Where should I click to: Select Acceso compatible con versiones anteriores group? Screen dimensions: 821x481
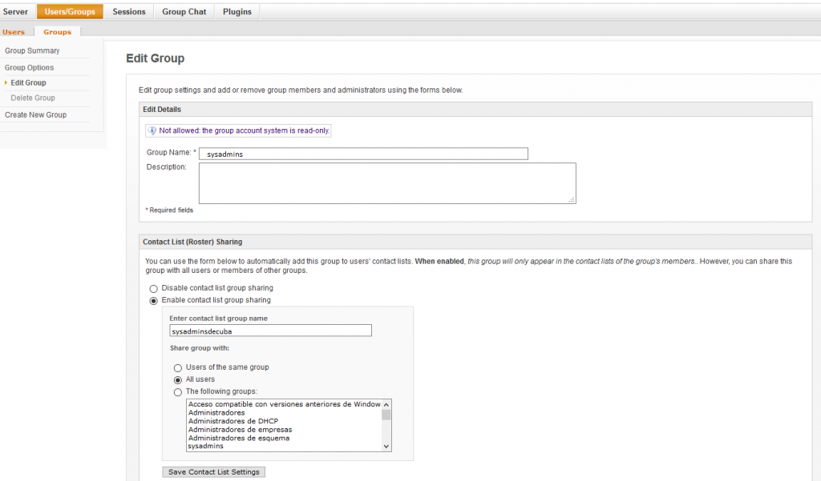pos(285,404)
